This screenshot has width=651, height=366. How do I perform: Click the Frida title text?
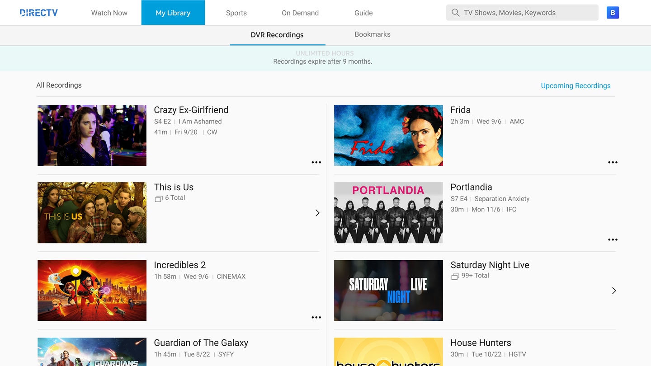click(461, 110)
